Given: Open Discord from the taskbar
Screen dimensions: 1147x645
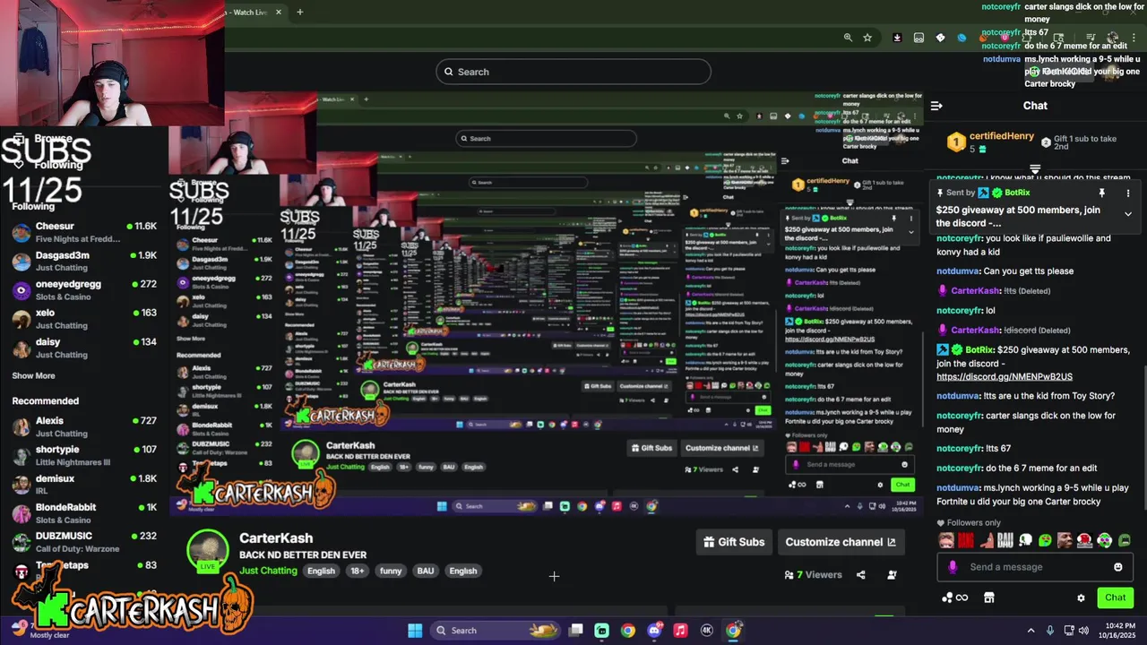Looking at the screenshot, I should click(654, 631).
